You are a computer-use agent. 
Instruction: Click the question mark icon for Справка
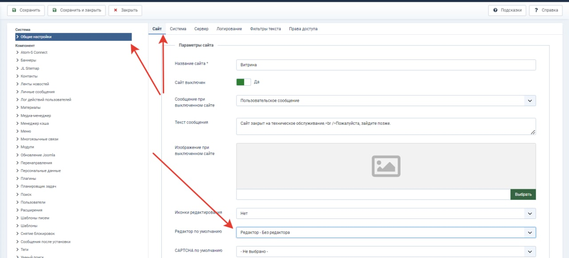pos(536,10)
